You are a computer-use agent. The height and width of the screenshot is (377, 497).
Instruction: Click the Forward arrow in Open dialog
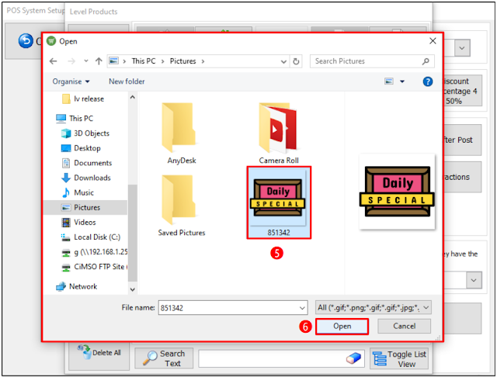[x=71, y=61]
